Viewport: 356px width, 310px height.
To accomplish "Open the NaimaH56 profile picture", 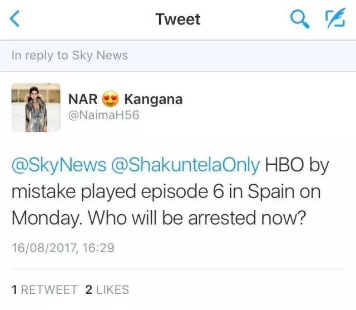I will [x=36, y=107].
